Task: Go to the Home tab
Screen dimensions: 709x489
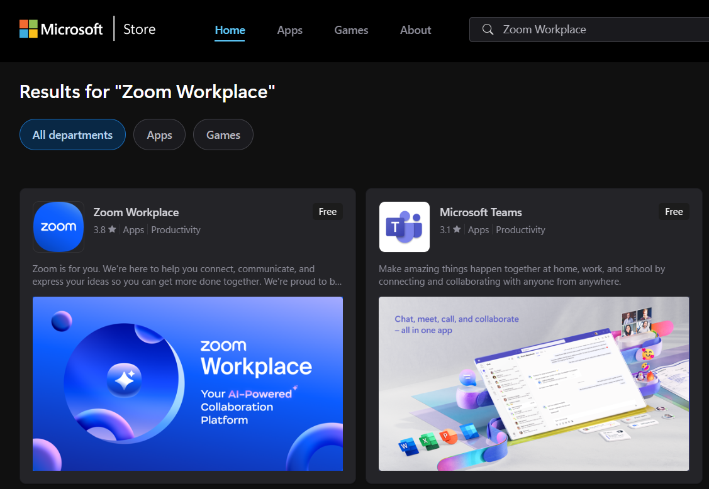Action: point(230,30)
